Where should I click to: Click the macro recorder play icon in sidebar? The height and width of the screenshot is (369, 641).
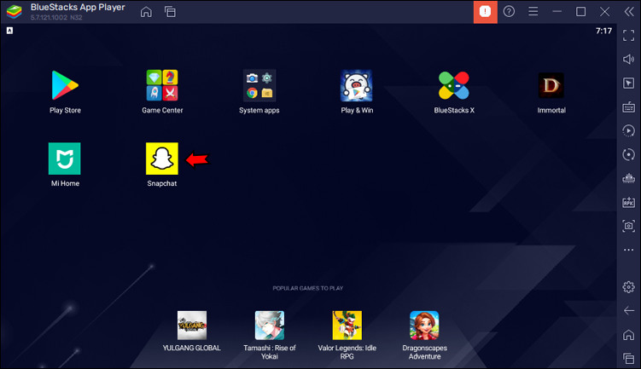[629, 130]
